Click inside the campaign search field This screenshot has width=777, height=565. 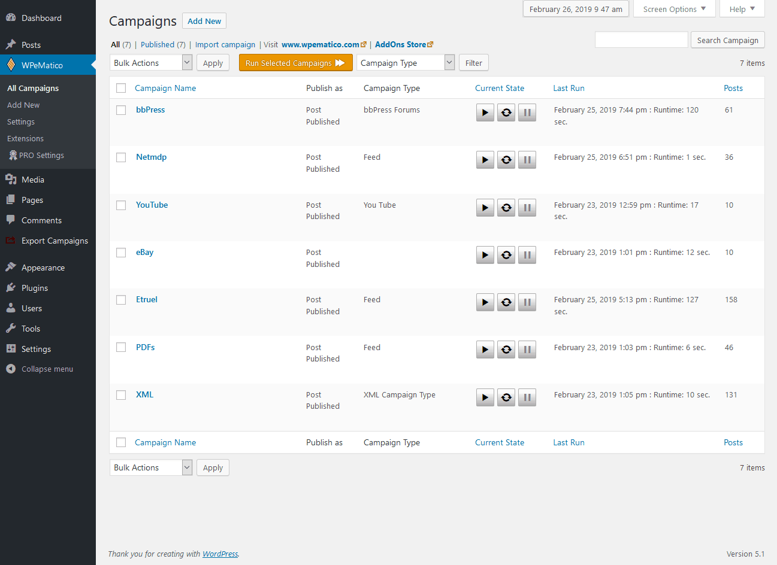point(641,40)
